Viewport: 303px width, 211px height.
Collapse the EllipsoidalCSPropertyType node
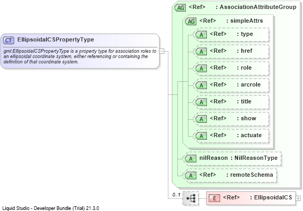pos(162,51)
